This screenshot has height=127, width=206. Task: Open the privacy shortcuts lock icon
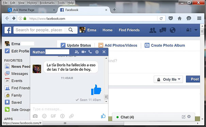pos(189,30)
